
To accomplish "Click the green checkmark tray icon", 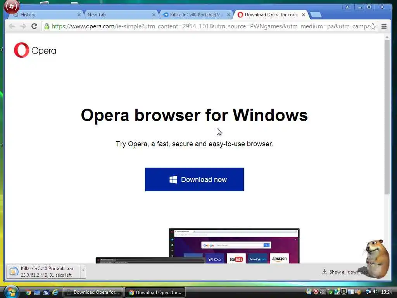I will [x=330, y=292].
